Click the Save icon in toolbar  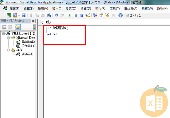click(23, 15)
